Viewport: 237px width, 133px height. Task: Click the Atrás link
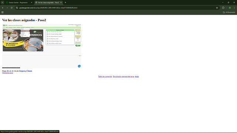point(137,76)
